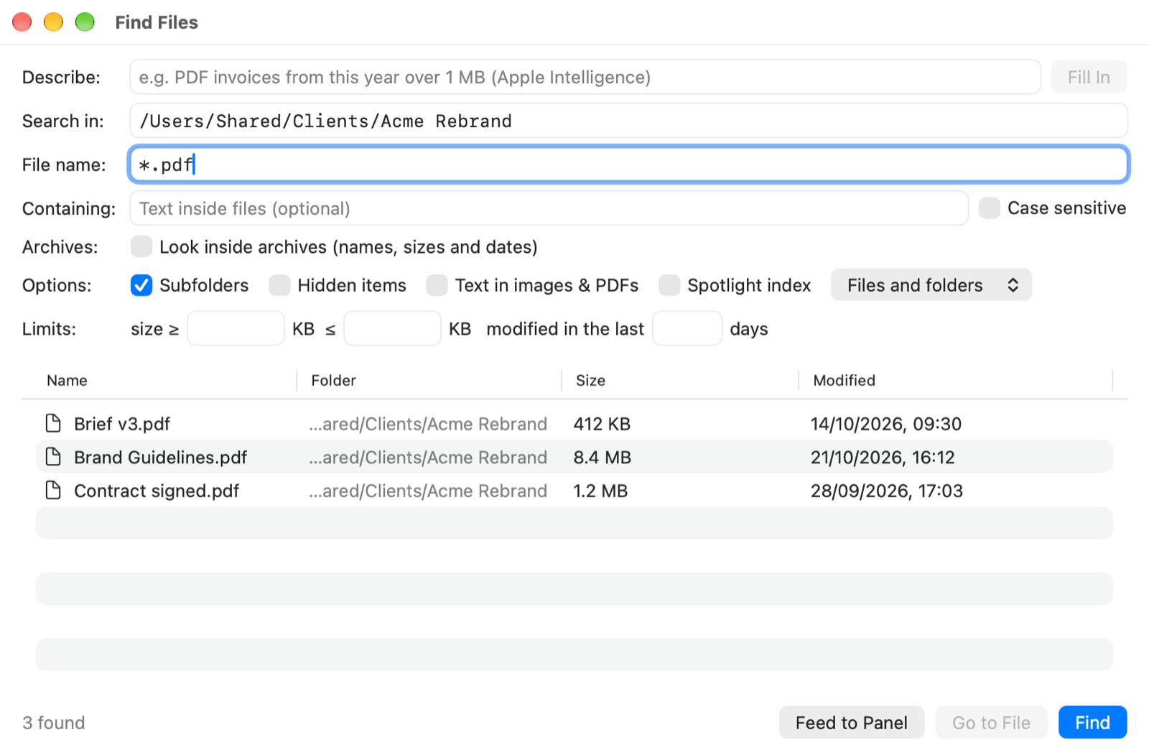Click the Describe text field
1149x755 pixels.
click(x=585, y=77)
